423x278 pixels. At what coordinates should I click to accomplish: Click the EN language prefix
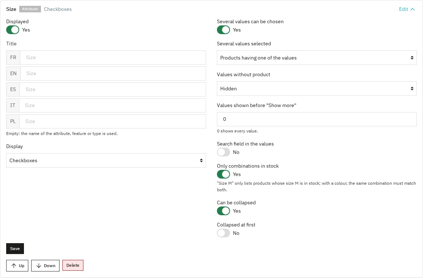[13, 73]
